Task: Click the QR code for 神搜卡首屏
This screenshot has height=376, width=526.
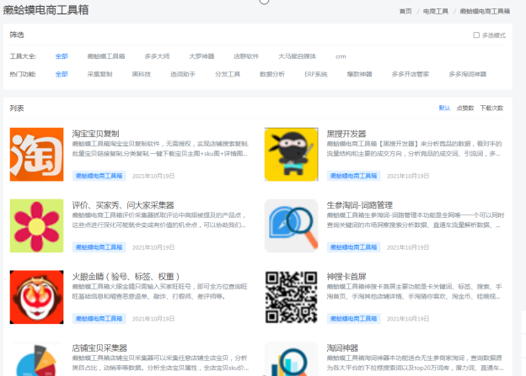Action: coord(291,297)
